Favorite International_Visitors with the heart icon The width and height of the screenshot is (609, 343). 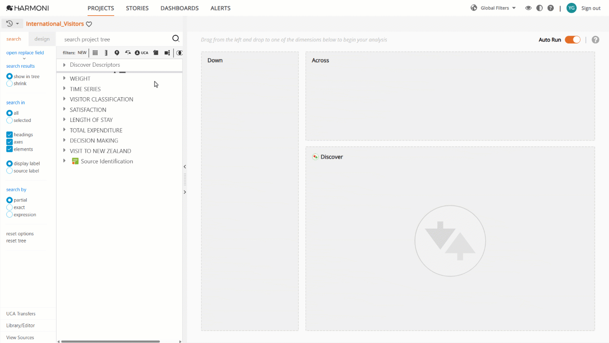coord(89,24)
